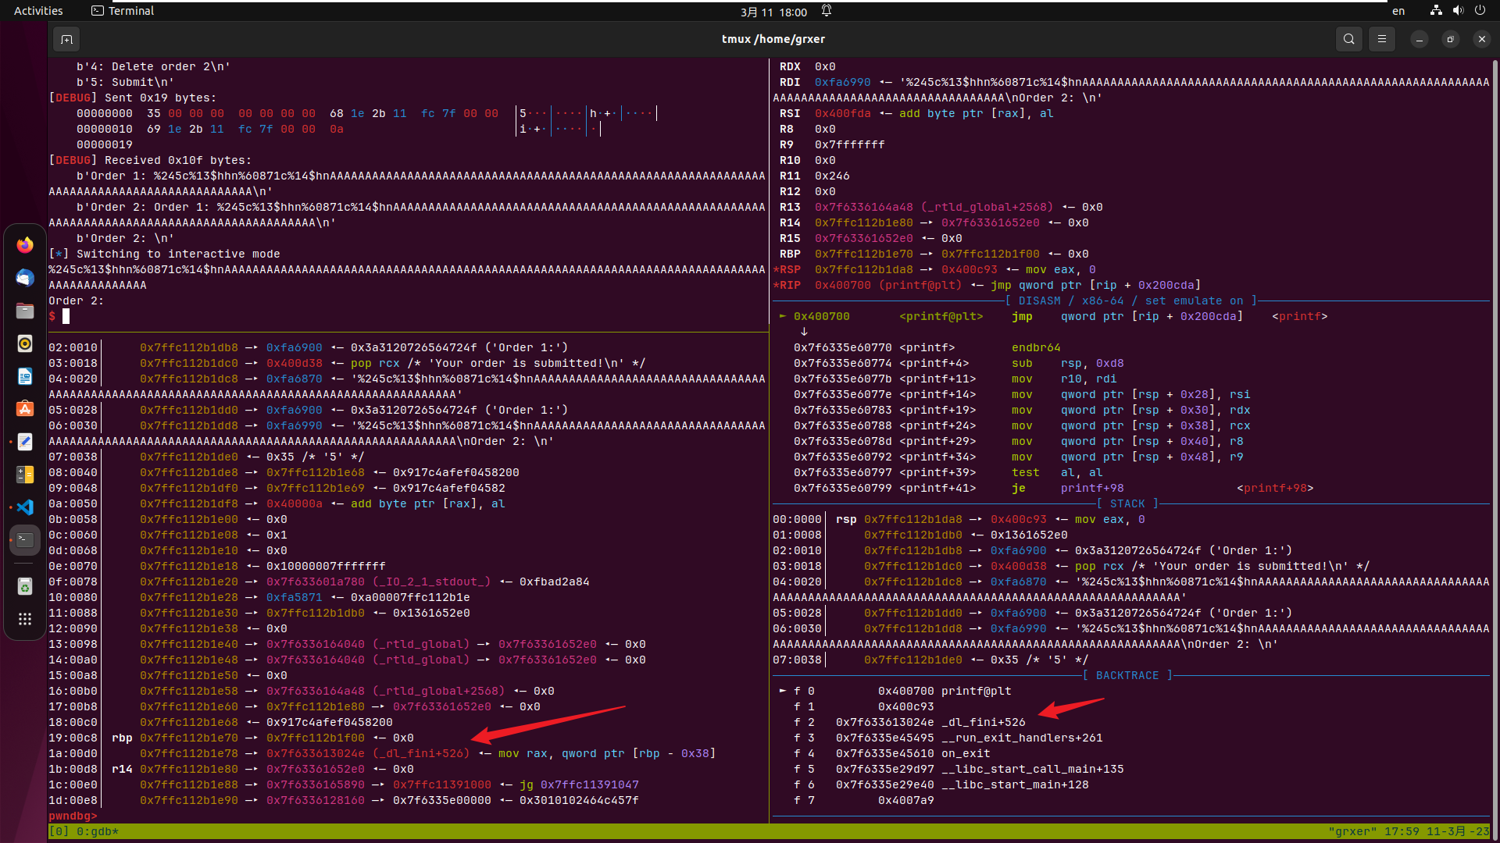Restore the terminal window size

click(x=1450, y=39)
